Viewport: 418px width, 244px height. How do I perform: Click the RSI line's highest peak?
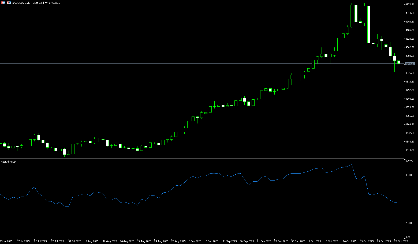(x=352, y=164)
